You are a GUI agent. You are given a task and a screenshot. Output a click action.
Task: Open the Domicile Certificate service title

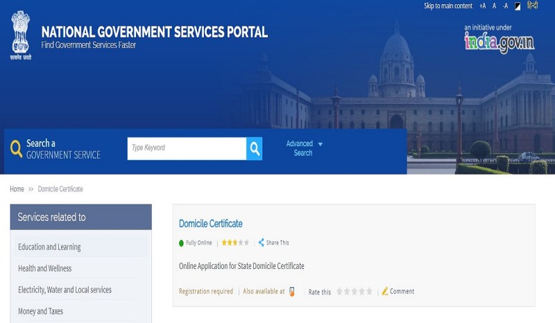[x=211, y=224]
